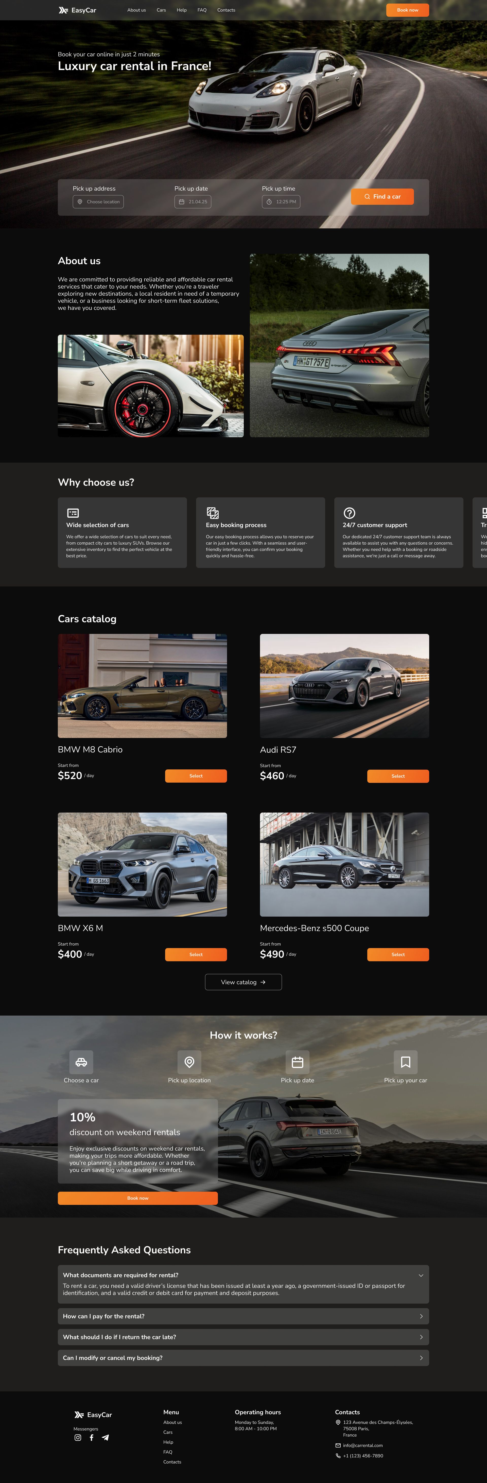Open the pick up date field 21.04.25

(x=193, y=201)
